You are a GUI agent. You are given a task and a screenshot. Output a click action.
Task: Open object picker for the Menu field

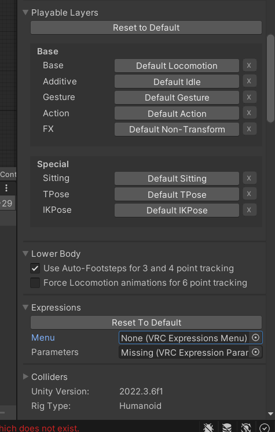click(256, 338)
